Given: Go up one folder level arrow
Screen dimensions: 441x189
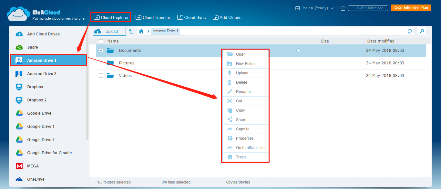Looking at the screenshot, I should tap(131, 31).
